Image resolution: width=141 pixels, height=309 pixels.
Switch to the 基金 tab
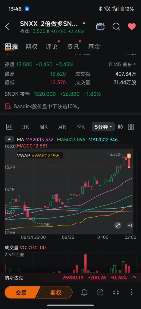(94, 47)
